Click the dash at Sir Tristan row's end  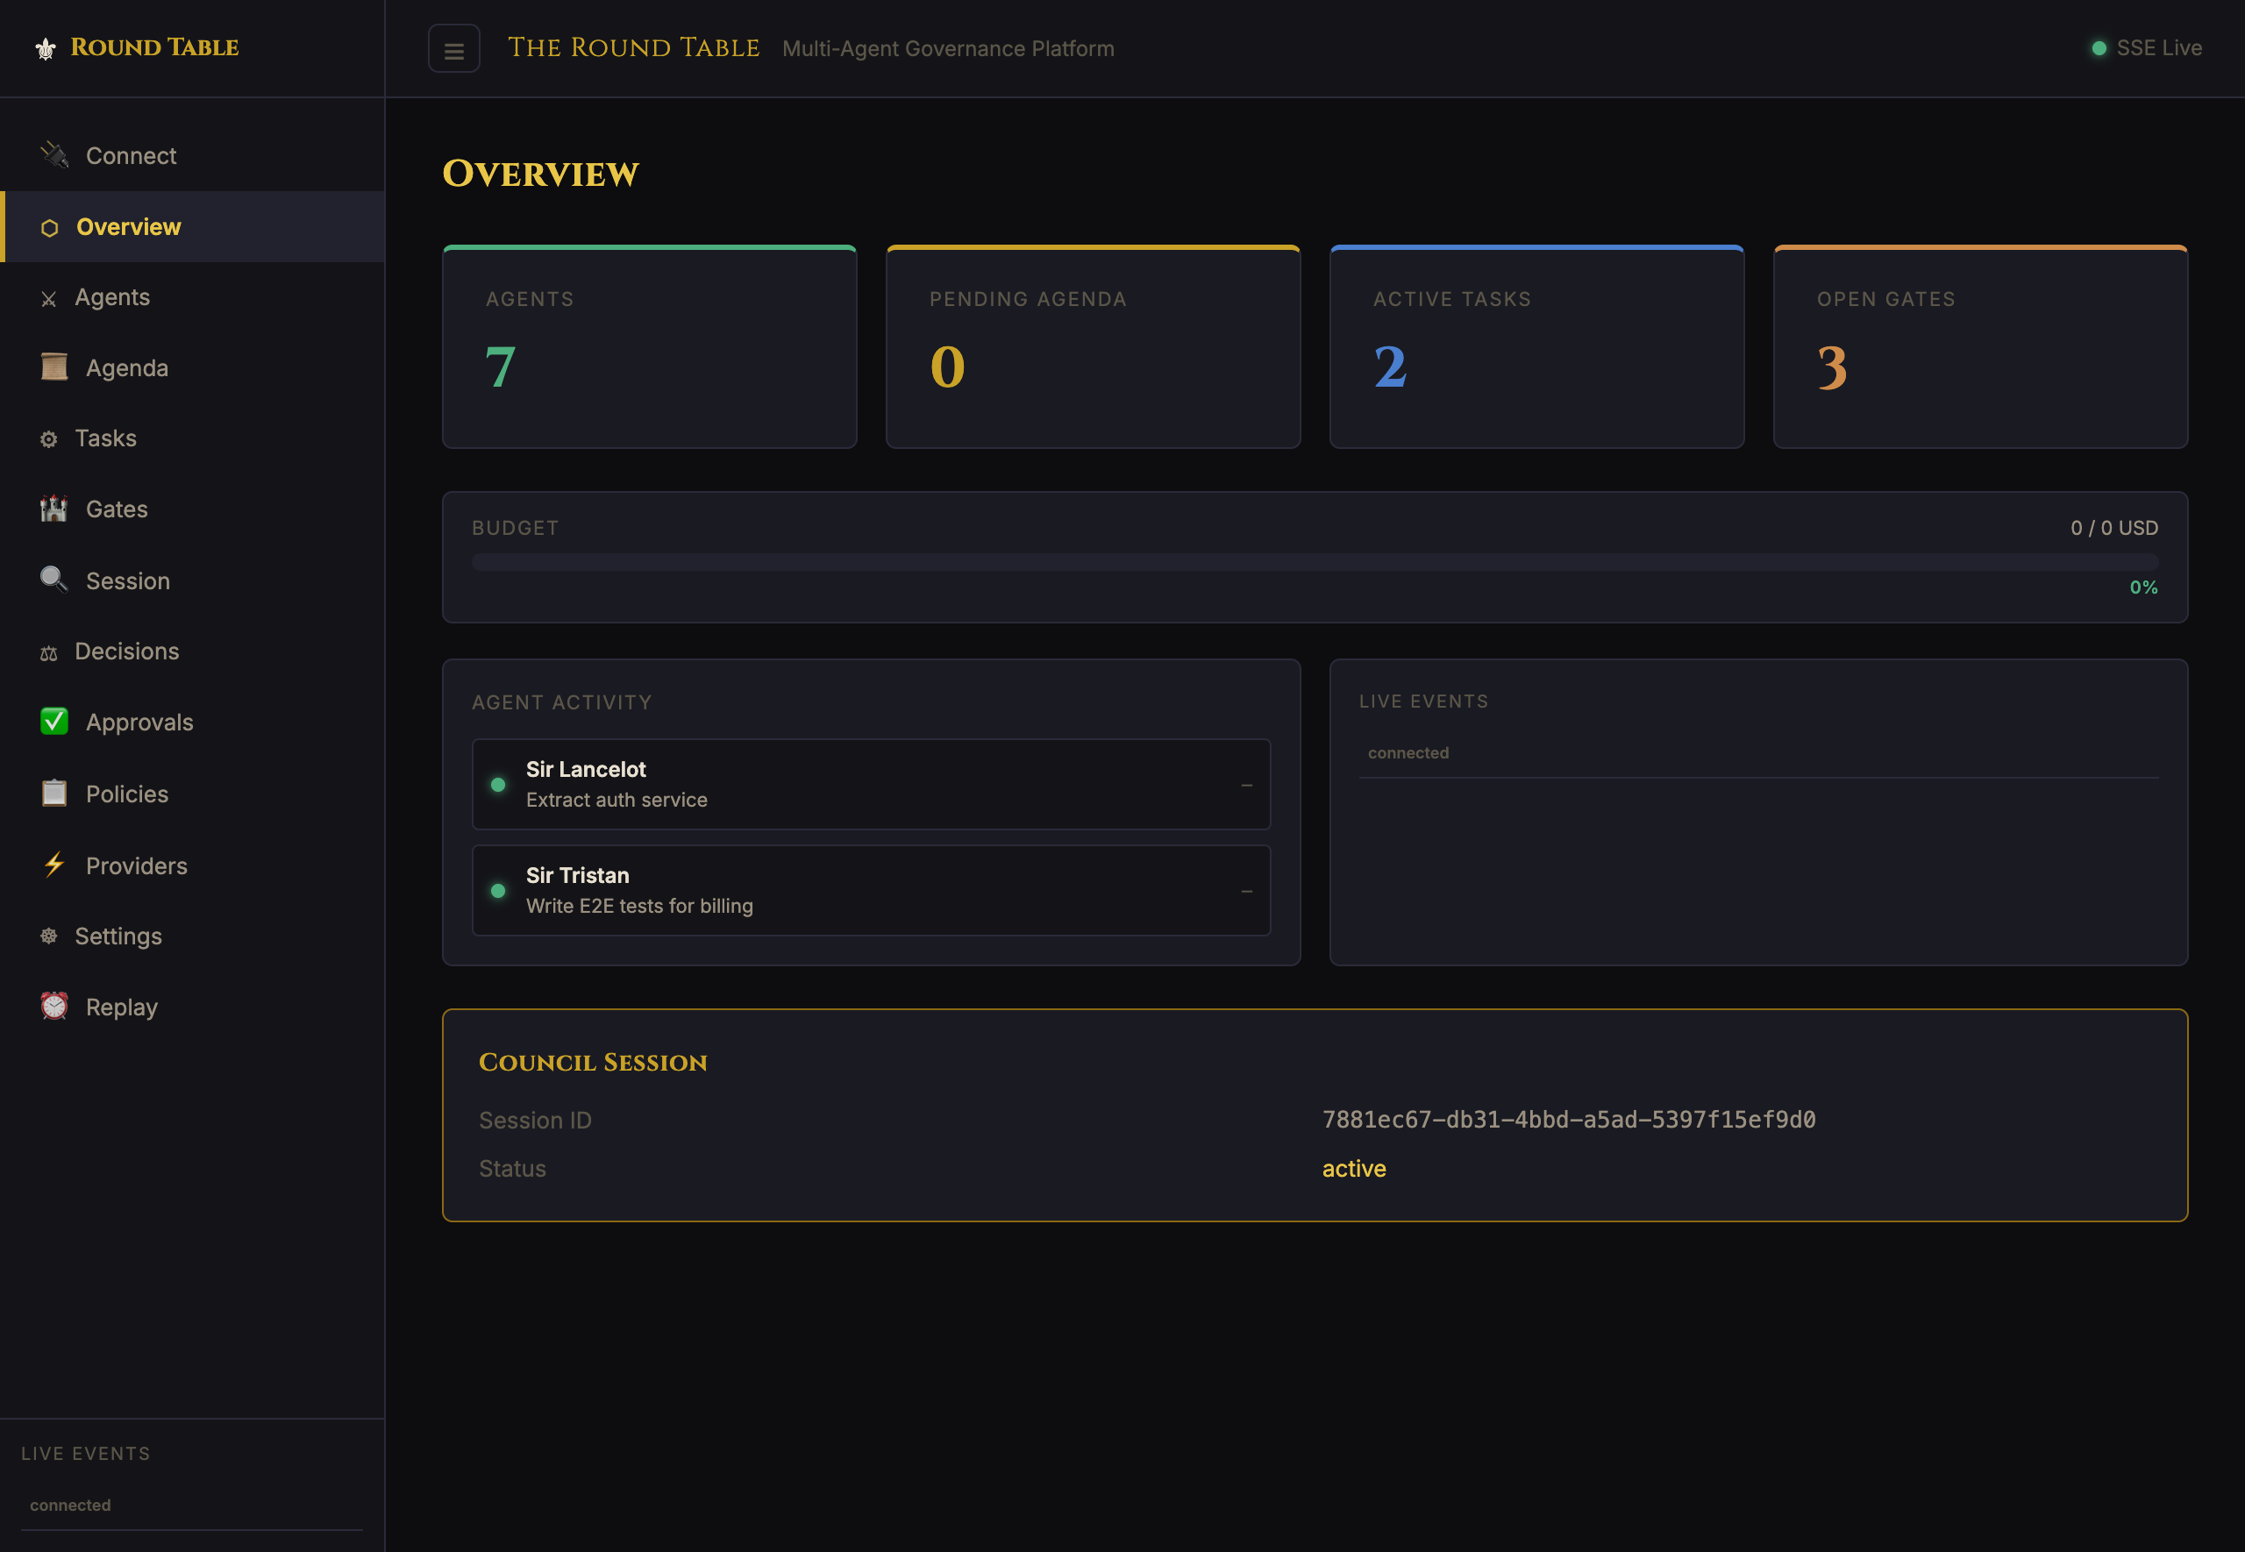click(x=1246, y=891)
